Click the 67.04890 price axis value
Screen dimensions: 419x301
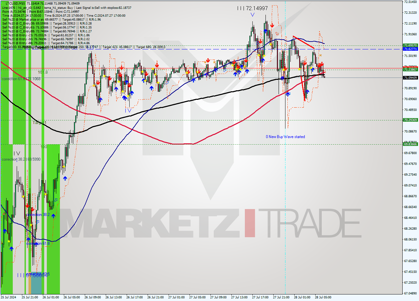click(x=410, y=293)
